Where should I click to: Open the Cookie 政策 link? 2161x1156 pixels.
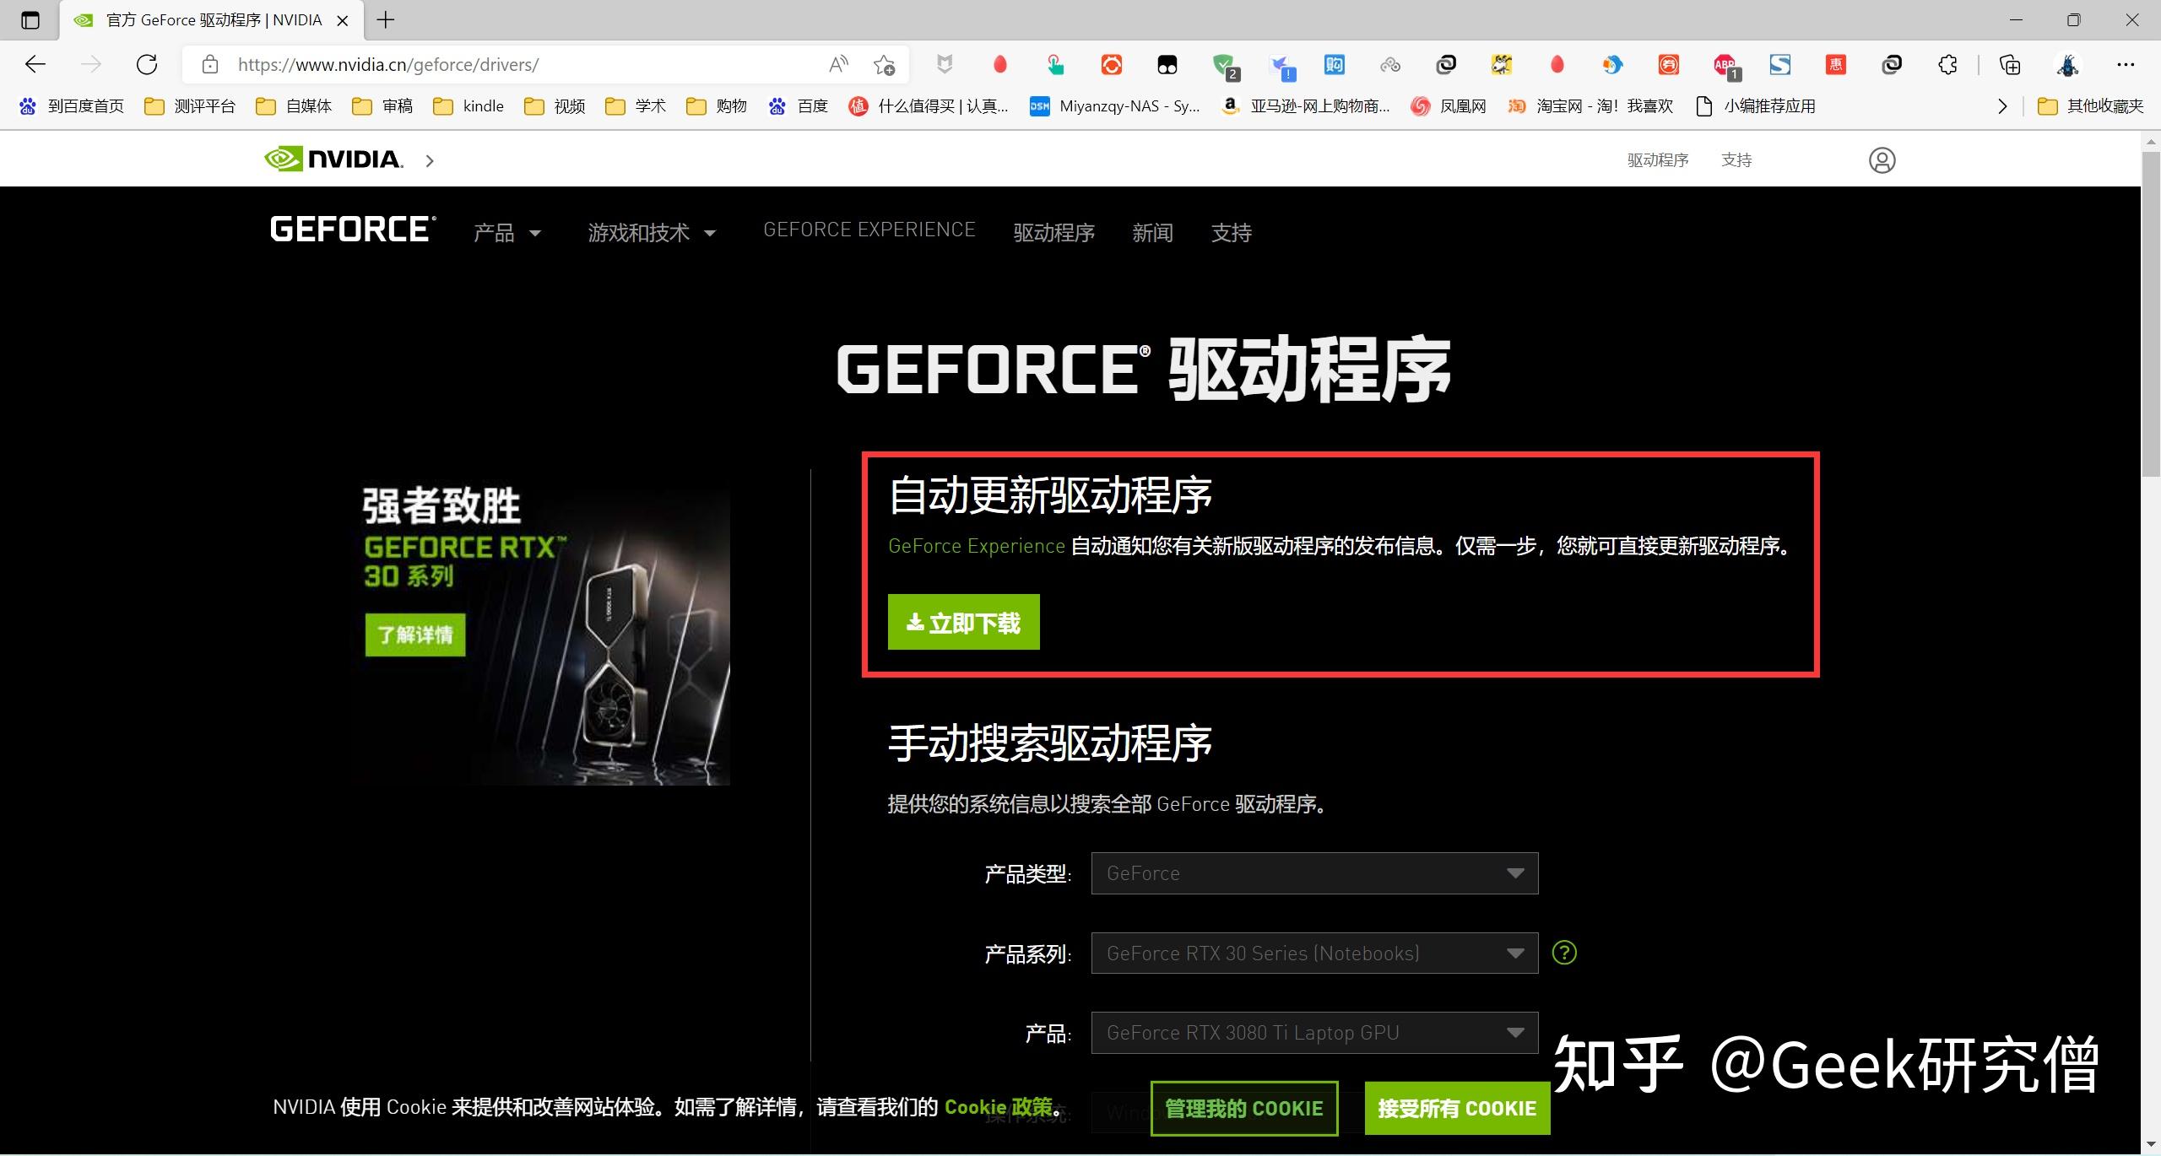(999, 1106)
